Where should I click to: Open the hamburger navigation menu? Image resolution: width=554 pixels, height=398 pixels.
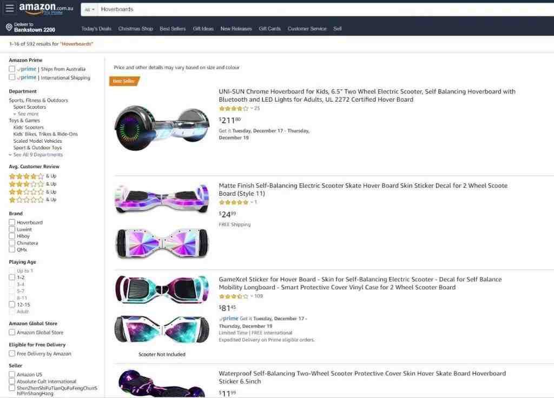[10, 8]
